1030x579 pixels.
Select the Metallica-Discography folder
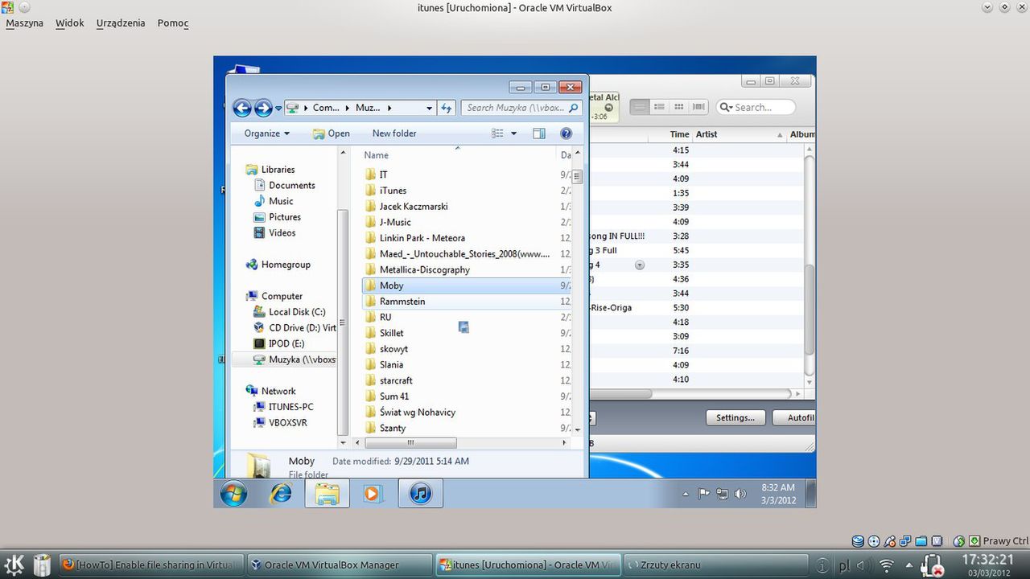424,270
